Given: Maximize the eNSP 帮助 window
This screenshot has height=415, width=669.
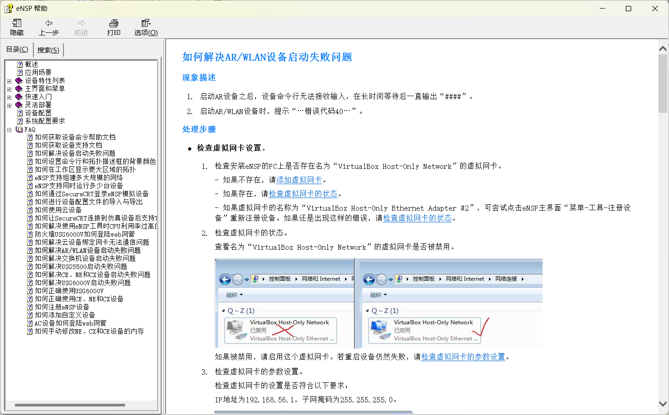Looking at the screenshot, I should point(629,9).
